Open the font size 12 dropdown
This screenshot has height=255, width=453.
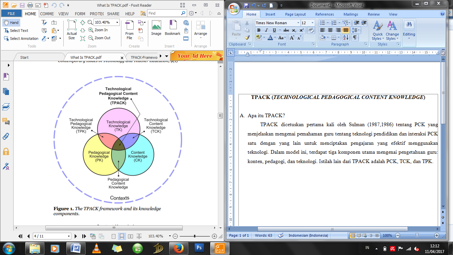[312, 23]
